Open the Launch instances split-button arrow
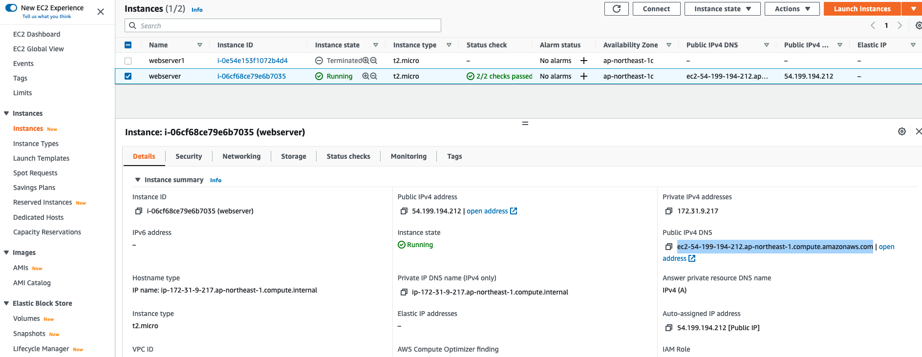922x357 pixels. coord(913,9)
